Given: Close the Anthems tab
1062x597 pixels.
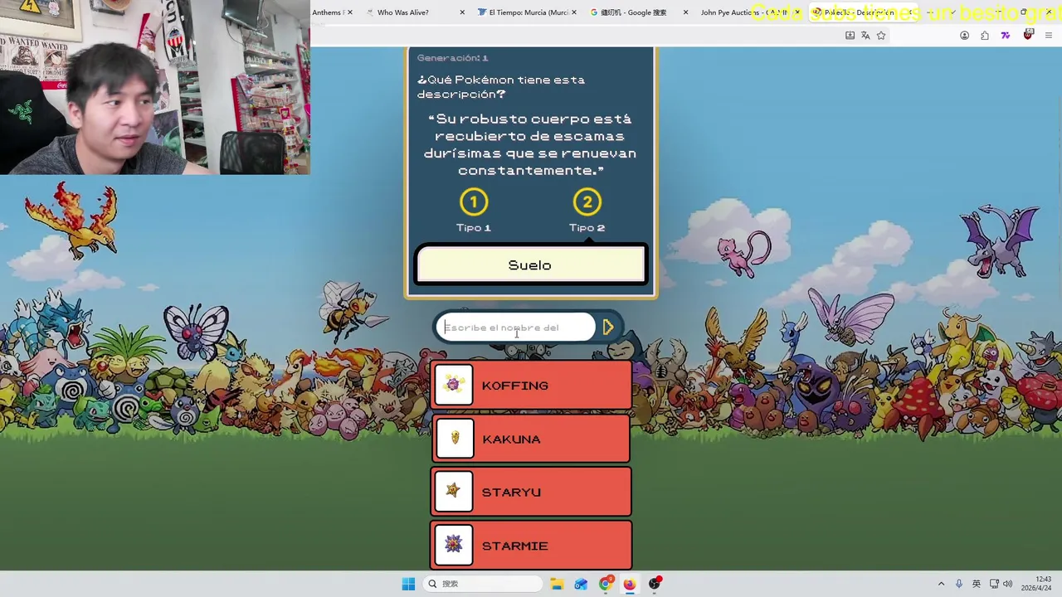Looking at the screenshot, I should pos(350,12).
